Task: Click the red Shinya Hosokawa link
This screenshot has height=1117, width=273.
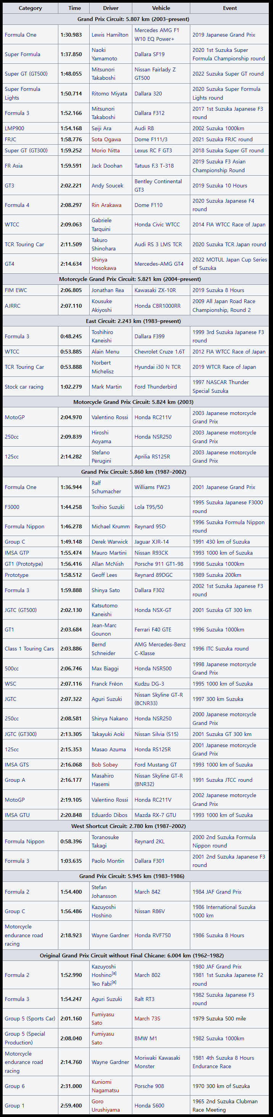Action: [104, 264]
